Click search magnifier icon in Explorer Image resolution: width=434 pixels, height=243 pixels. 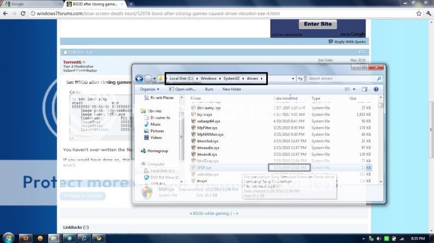[x=379, y=78]
